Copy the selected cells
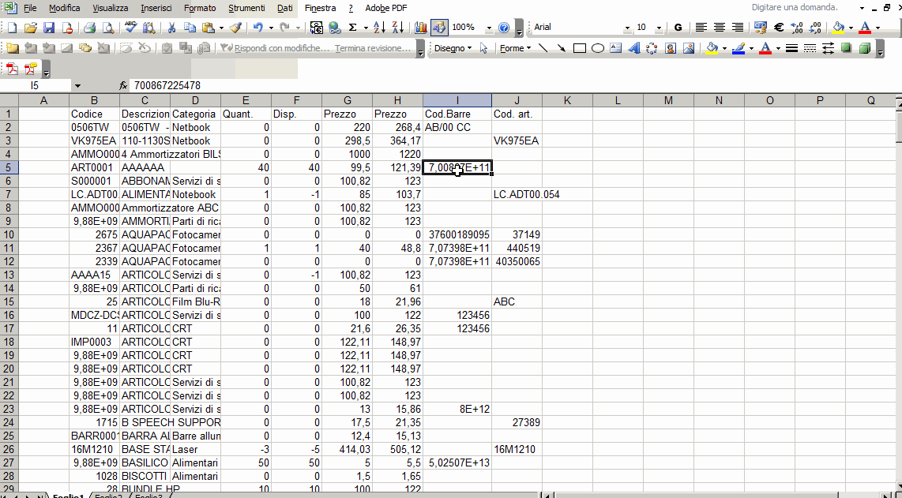 [x=190, y=28]
